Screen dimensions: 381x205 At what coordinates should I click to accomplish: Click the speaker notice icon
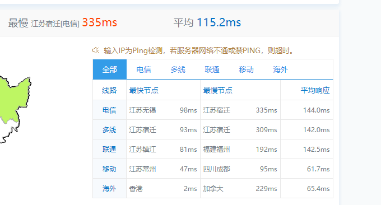coord(95,50)
